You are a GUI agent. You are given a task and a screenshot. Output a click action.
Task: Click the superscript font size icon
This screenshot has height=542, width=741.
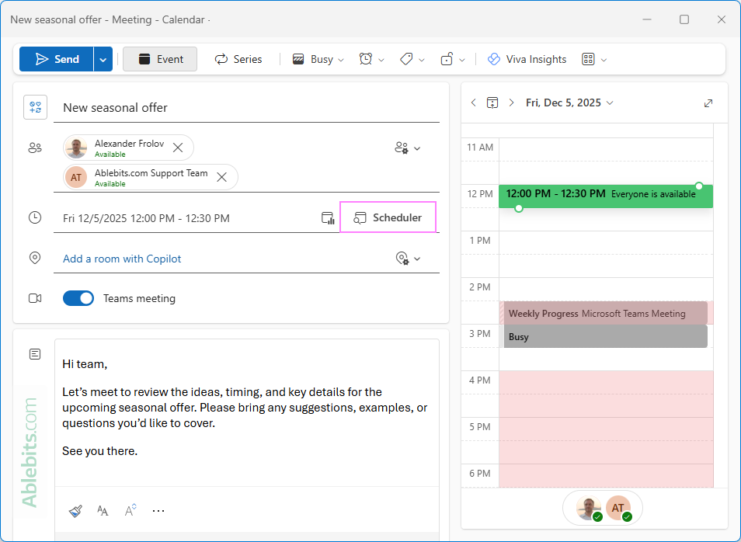pos(130,510)
